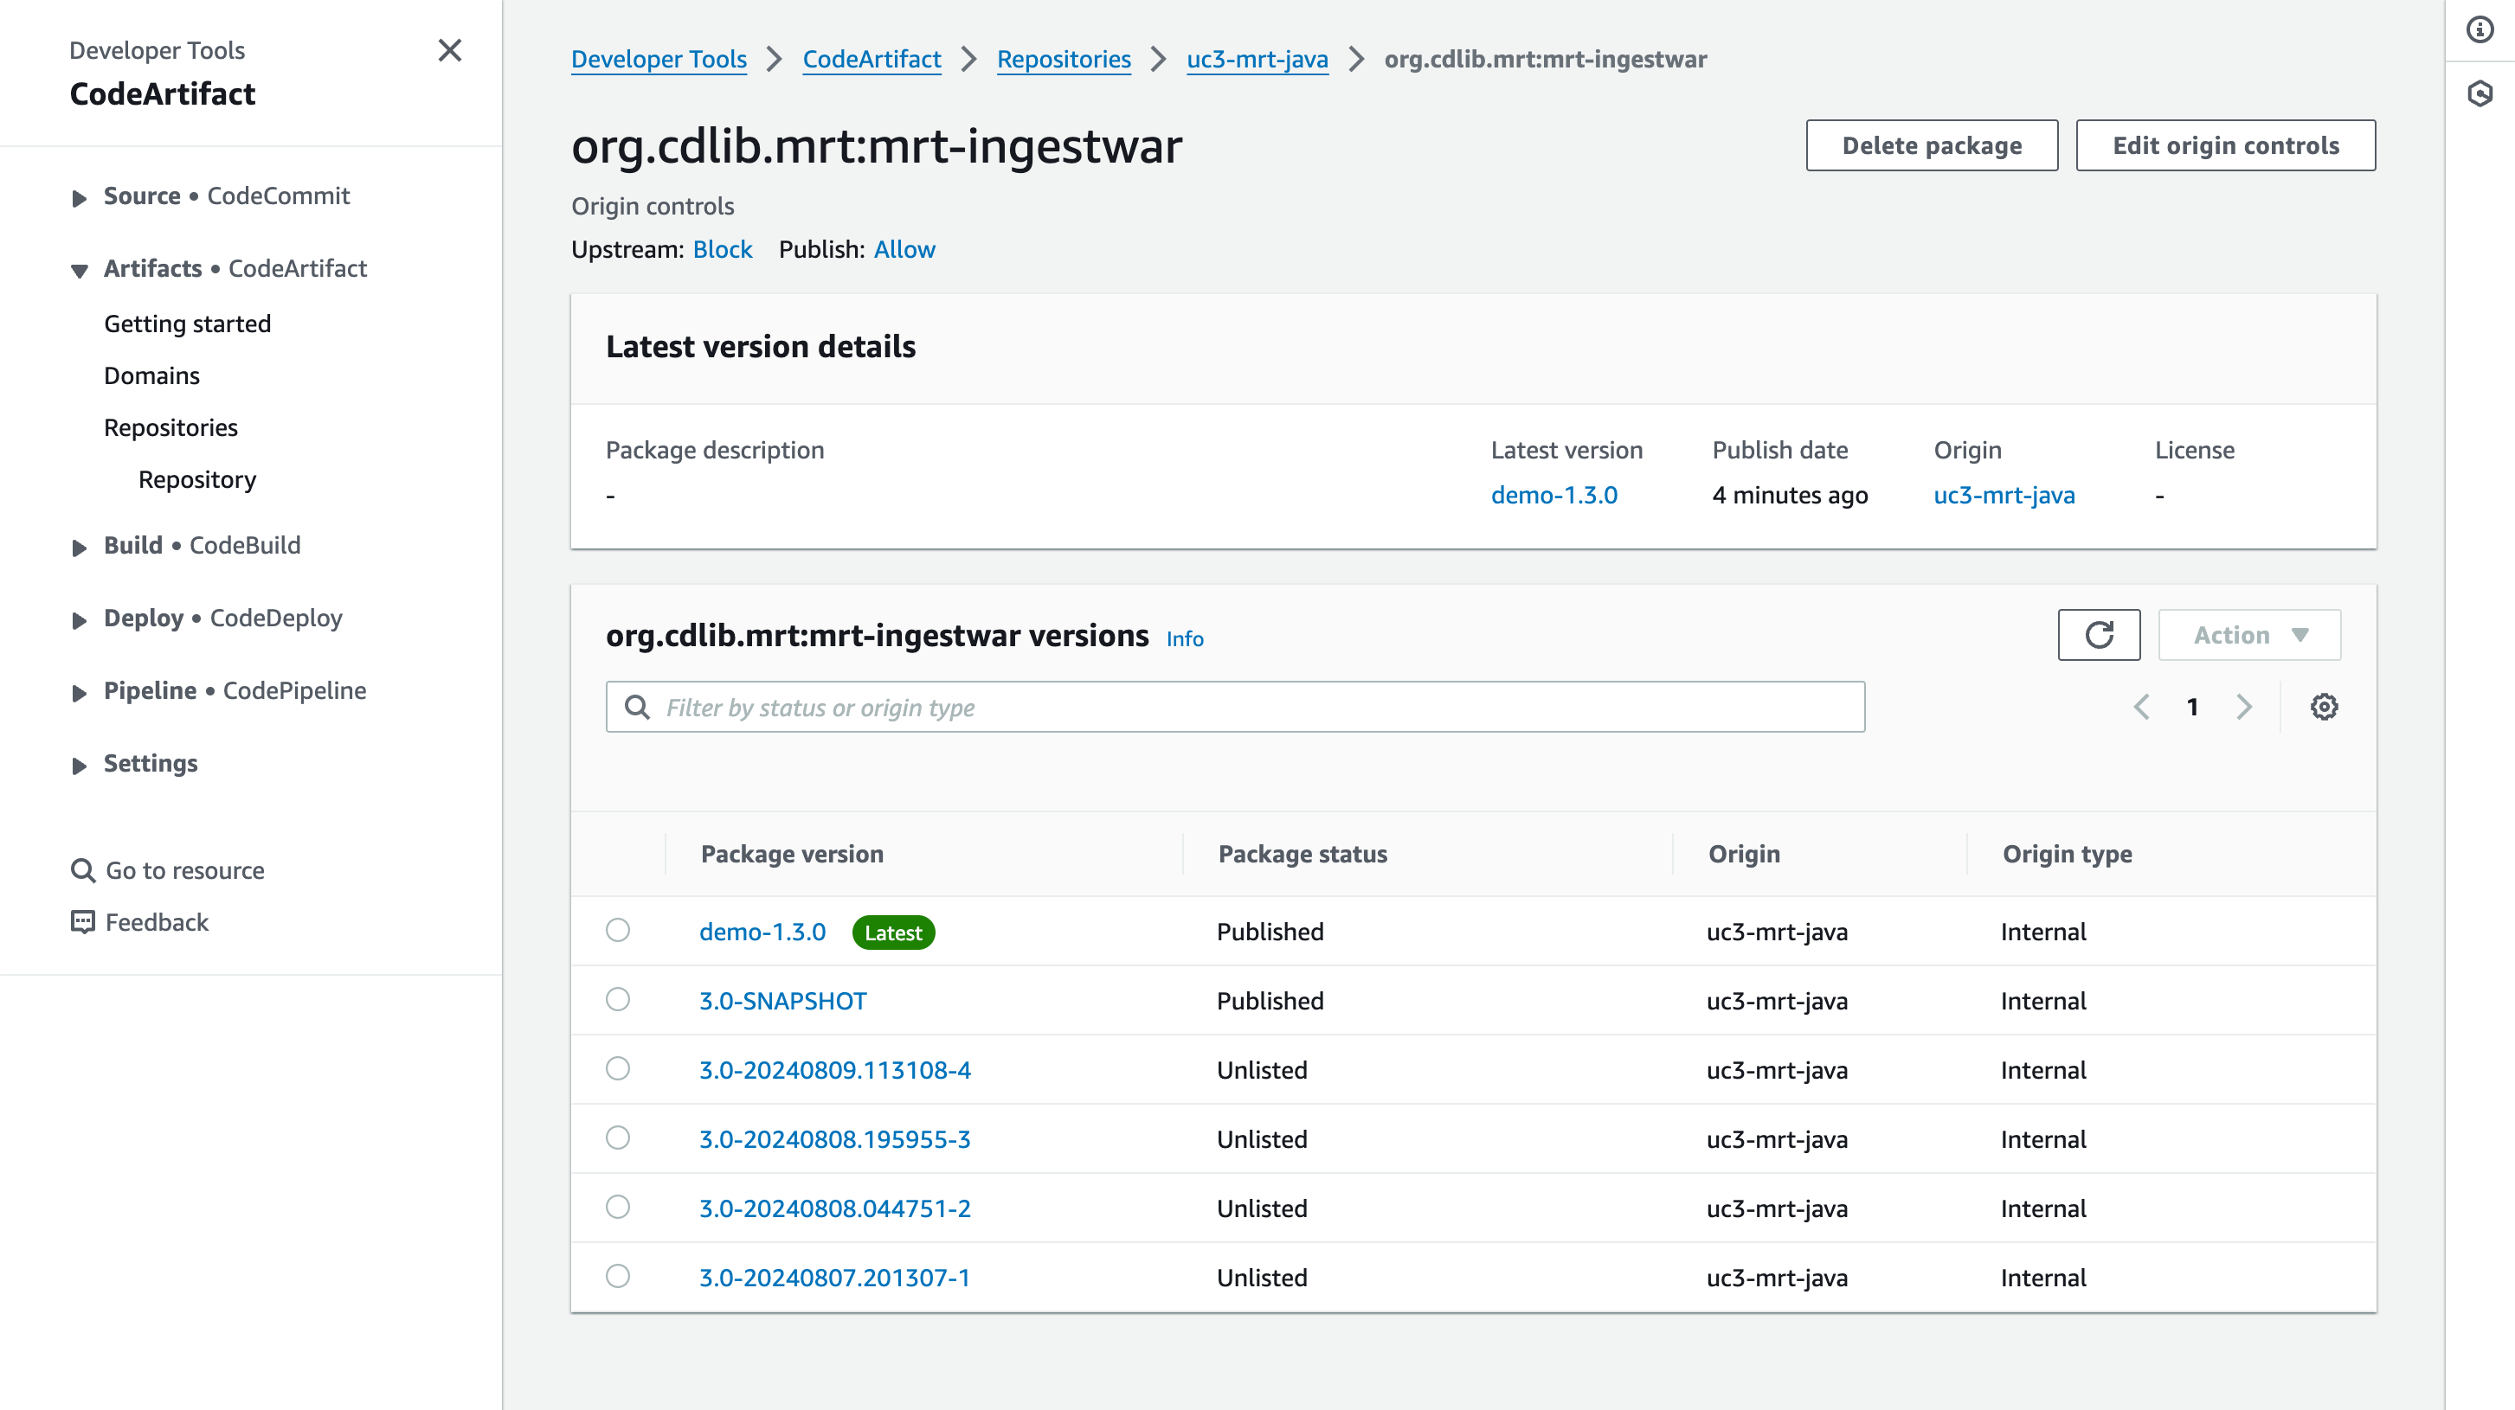Screen dimensions: 2515x1410
Task: Expand the Settings section
Action: coord(79,766)
